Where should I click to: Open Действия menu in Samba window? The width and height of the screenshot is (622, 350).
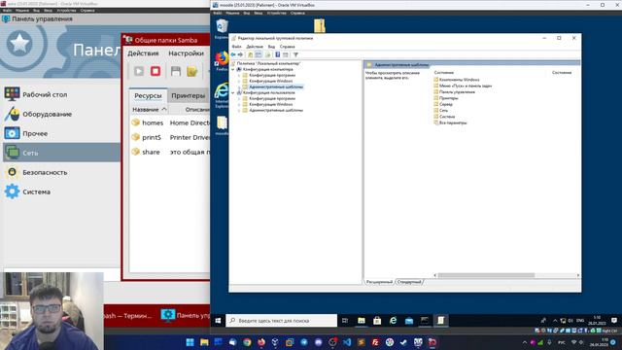click(143, 53)
